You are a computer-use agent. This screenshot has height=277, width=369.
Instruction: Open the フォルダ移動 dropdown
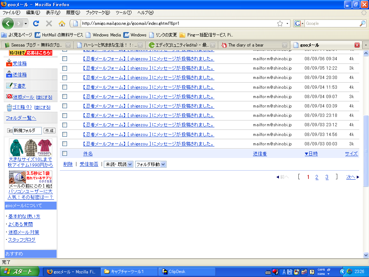coord(150,164)
